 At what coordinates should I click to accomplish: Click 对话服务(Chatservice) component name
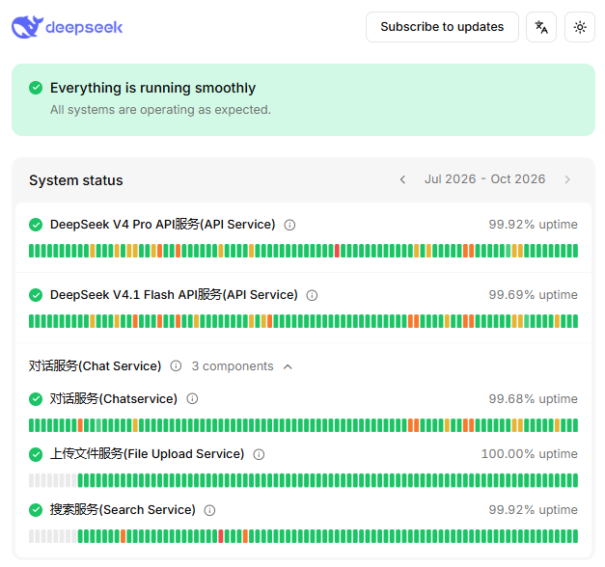pyautogui.click(x=114, y=398)
